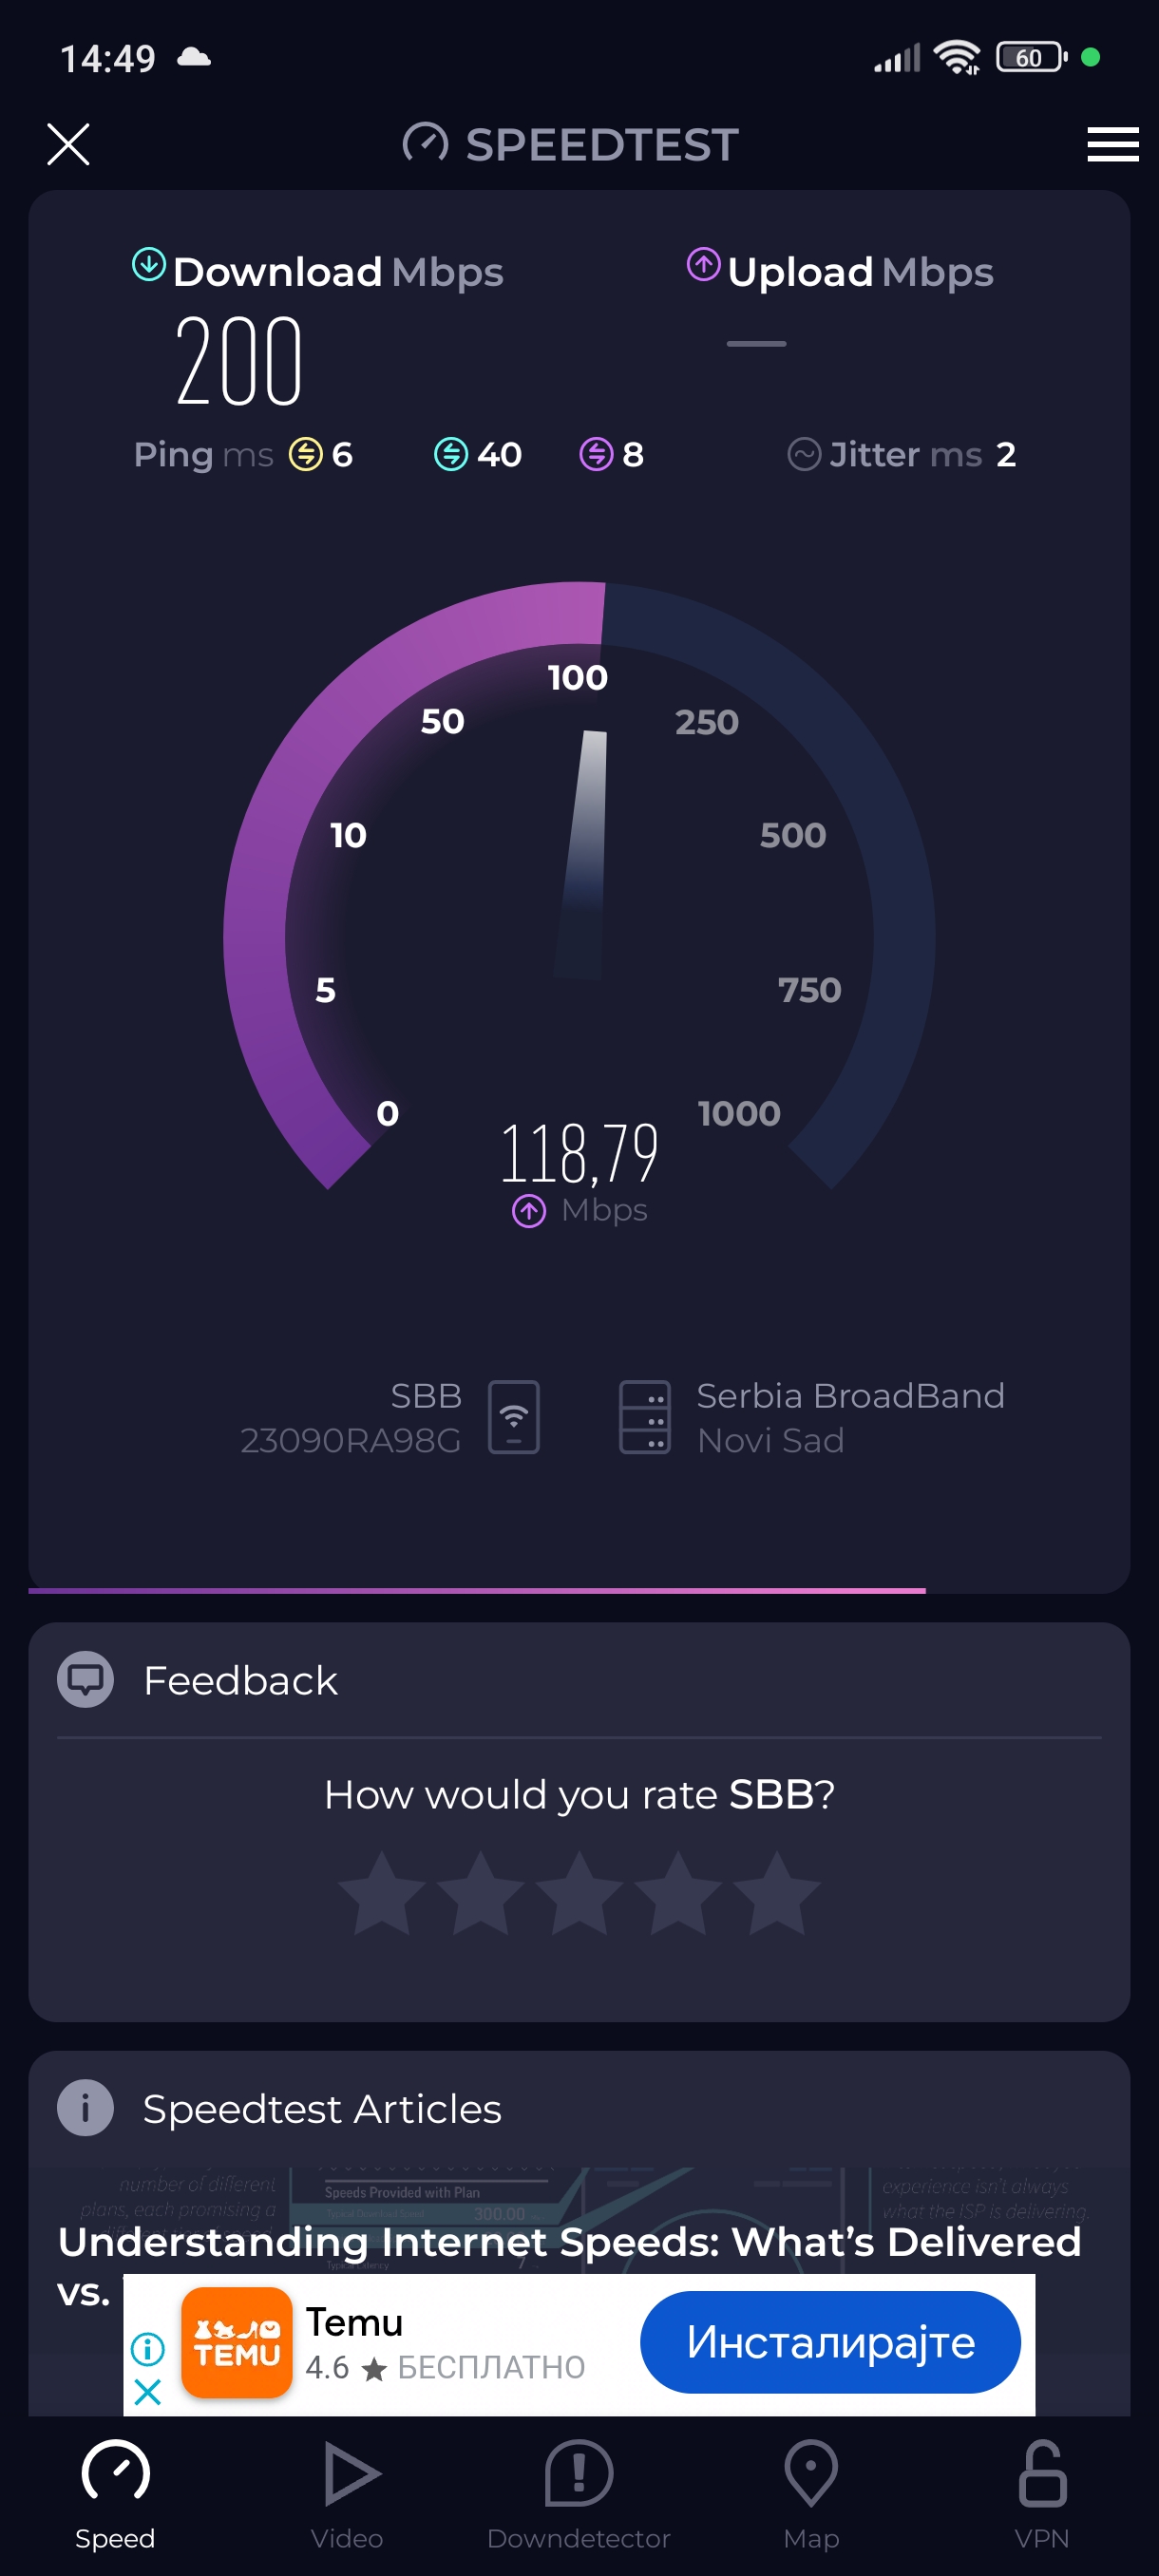Tap the Jitter wave icon

804,454
